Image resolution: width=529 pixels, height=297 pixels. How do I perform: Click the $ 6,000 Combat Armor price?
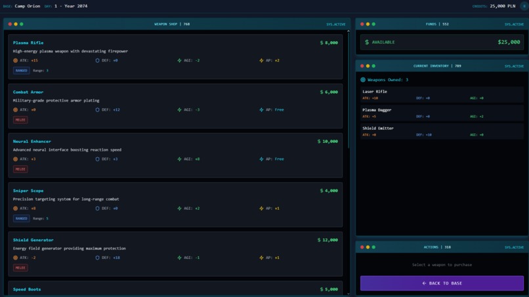point(329,92)
